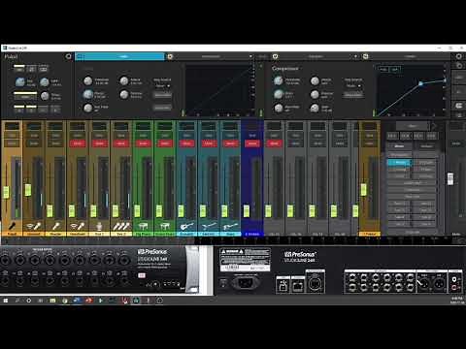Click the compressor Threshold knob
The width and height of the screenshot is (466, 349).
coord(279,80)
